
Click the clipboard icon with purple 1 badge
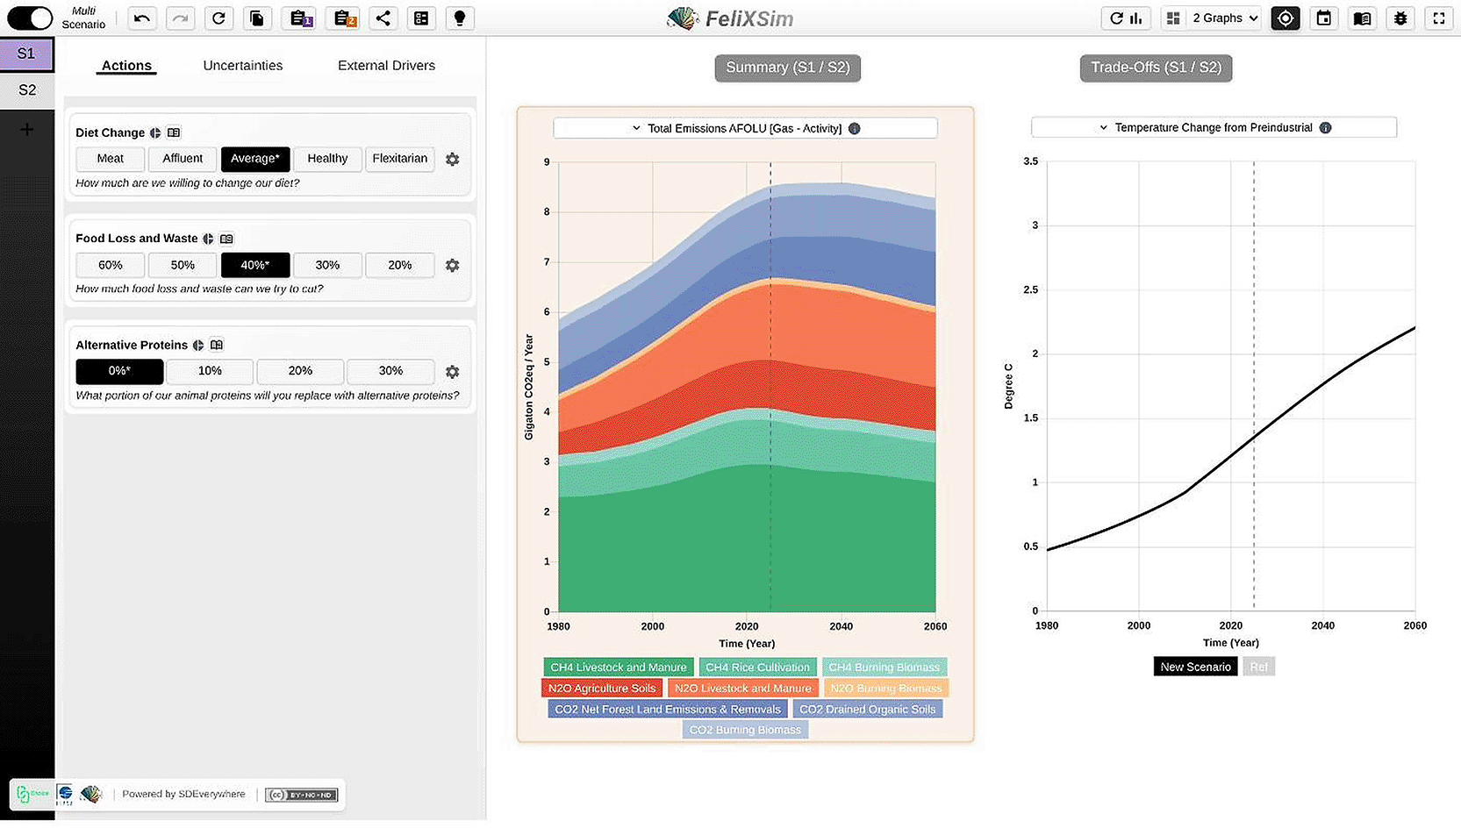coord(301,18)
